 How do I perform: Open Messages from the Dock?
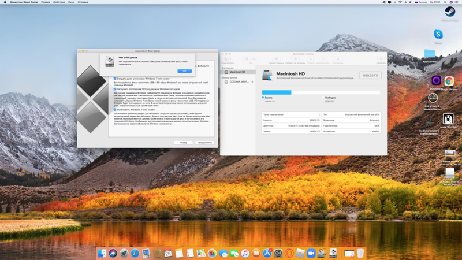point(223,253)
